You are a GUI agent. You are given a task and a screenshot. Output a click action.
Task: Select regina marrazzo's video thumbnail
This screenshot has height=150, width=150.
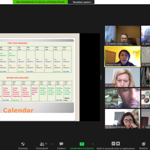(x=122, y=119)
